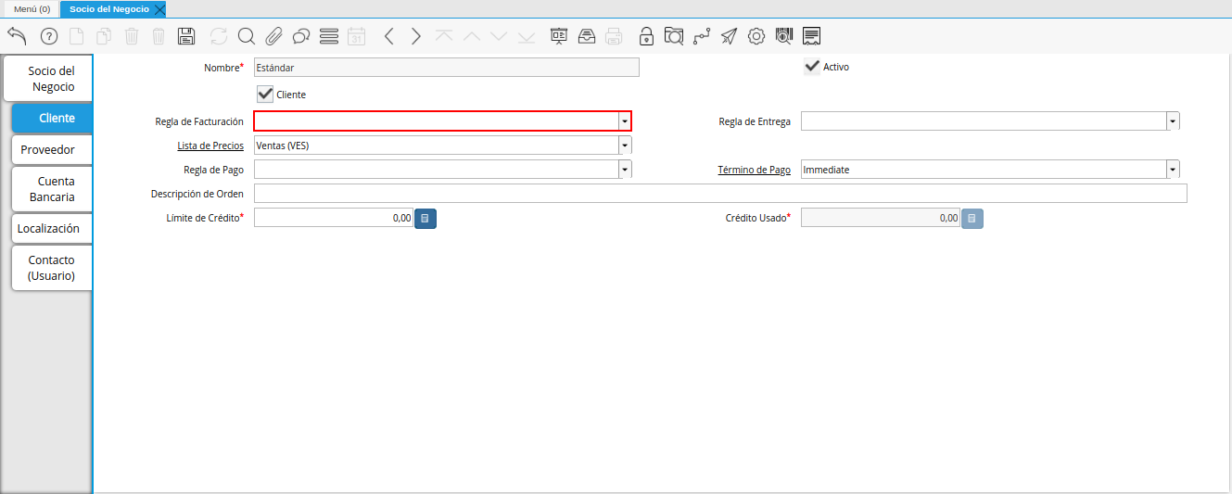Switch to the Menú (0) tab

coord(32,8)
